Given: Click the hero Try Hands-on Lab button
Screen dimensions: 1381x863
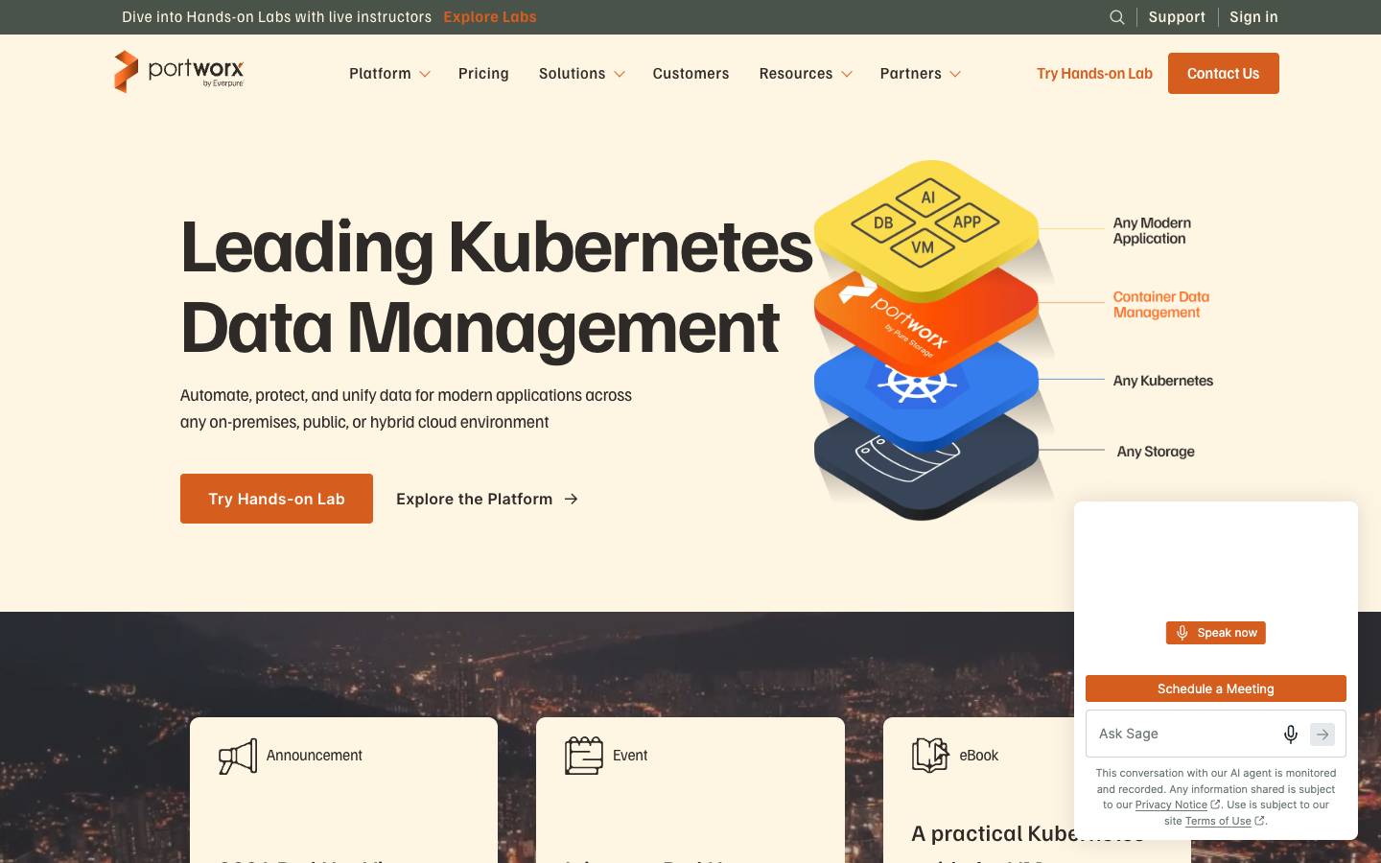Looking at the screenshot, I should click(x=276, y=499).
